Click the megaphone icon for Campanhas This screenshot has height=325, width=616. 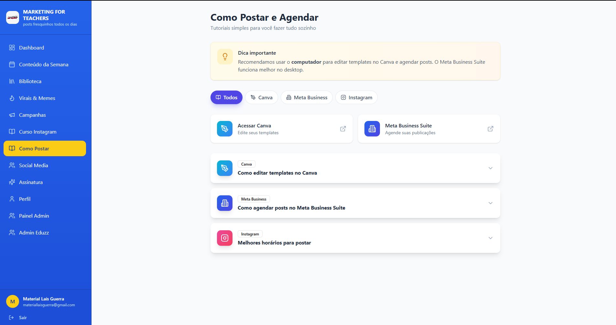click(12, 115)
